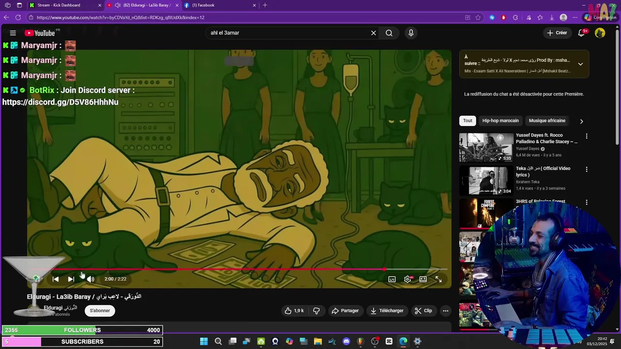Like the La3ib Baray video
The width and height of the screenshot is (621, 349).
point(294,311)
